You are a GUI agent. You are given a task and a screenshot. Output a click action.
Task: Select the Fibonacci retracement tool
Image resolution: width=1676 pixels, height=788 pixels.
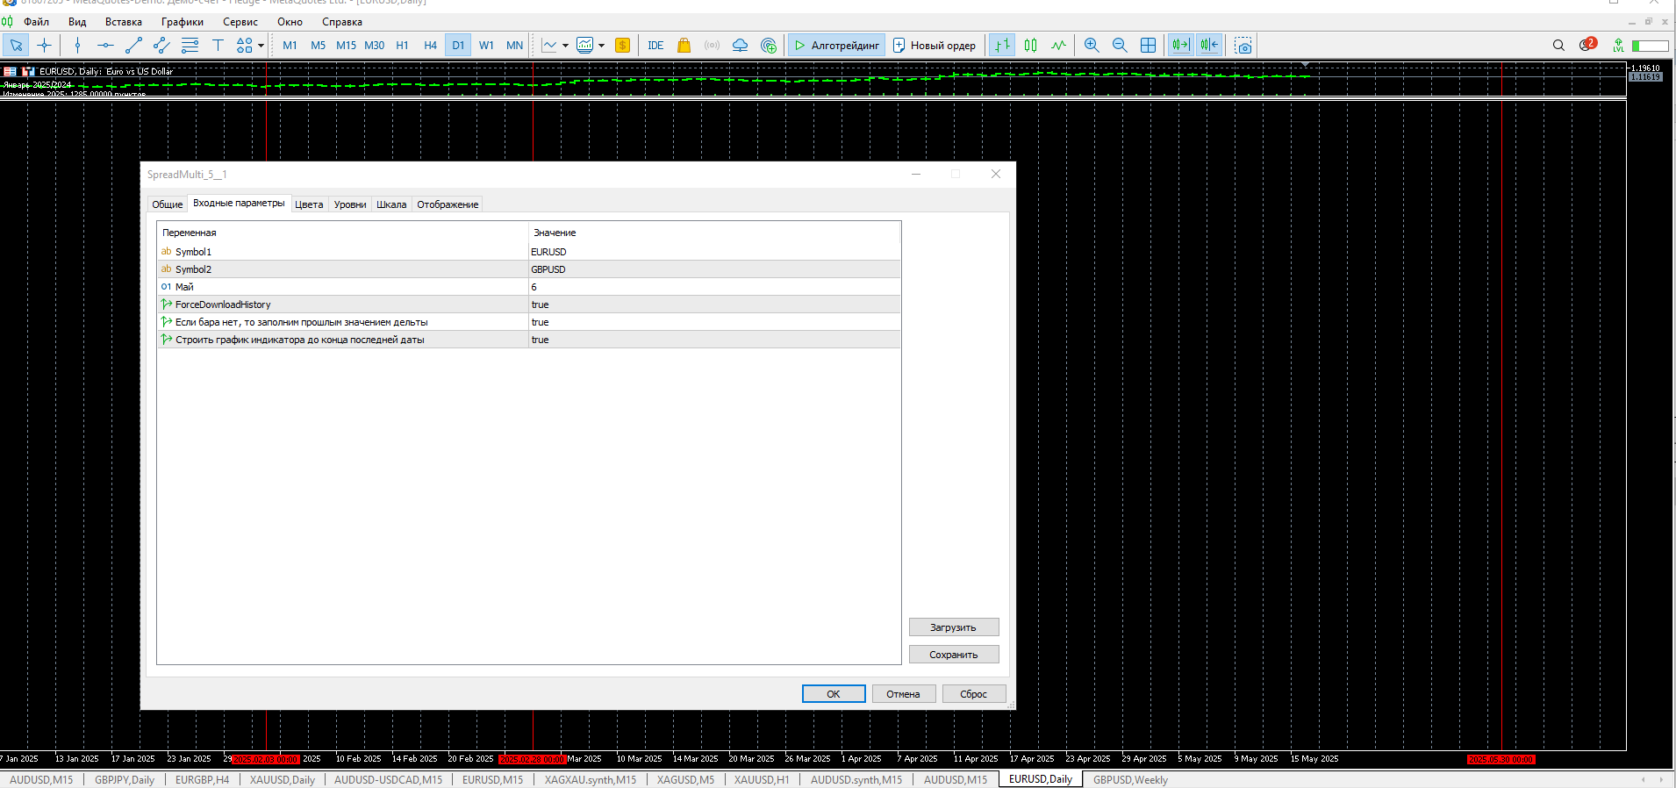pos(190,46)
